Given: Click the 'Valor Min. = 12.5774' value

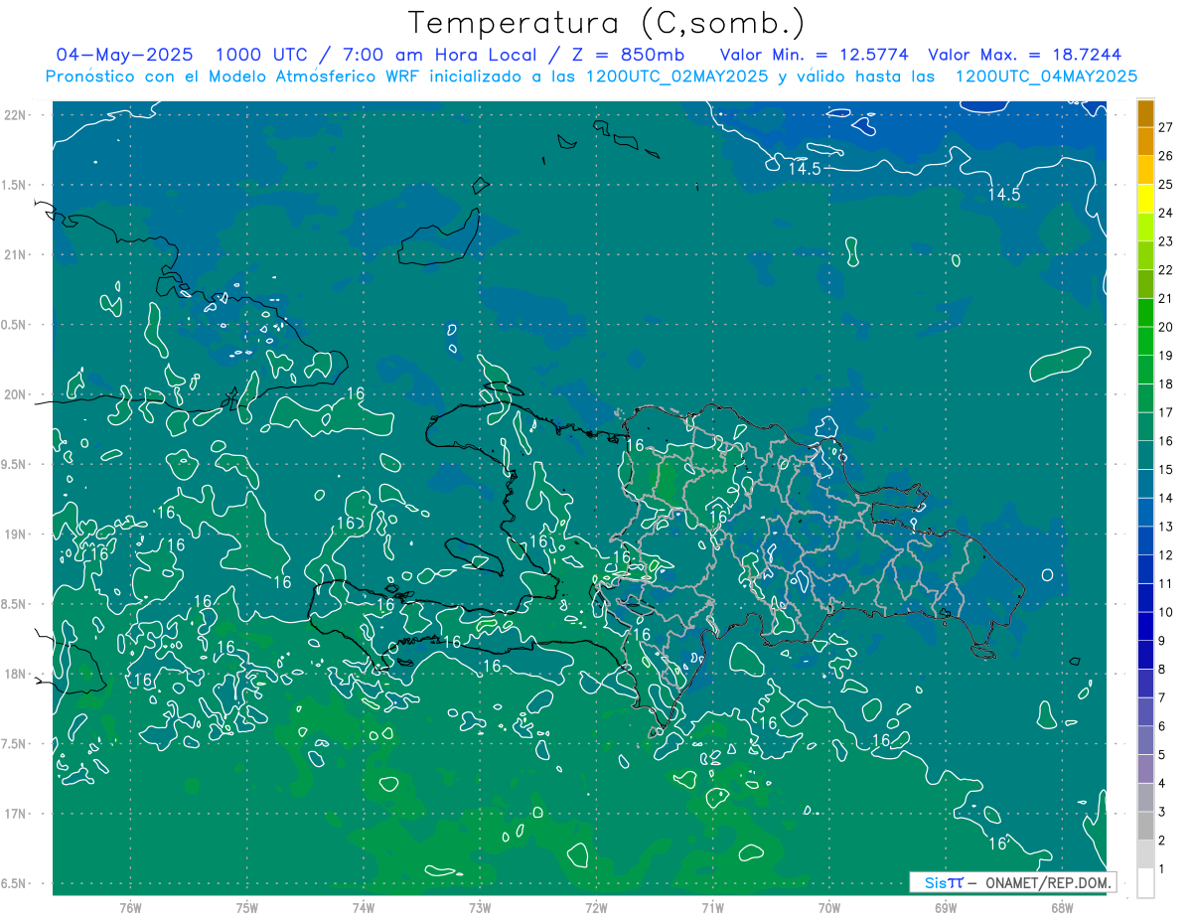Looking at the screenshot, I should click(814, 55).
